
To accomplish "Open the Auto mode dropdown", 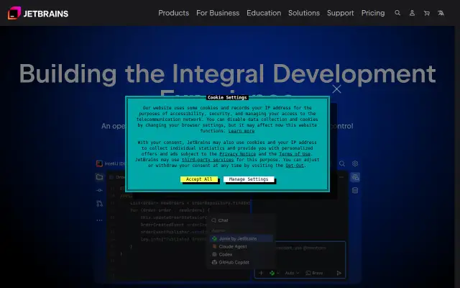I will [x=292, y=273].
